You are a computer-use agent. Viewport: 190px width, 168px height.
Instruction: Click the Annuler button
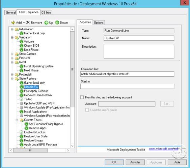coord(135,162)
